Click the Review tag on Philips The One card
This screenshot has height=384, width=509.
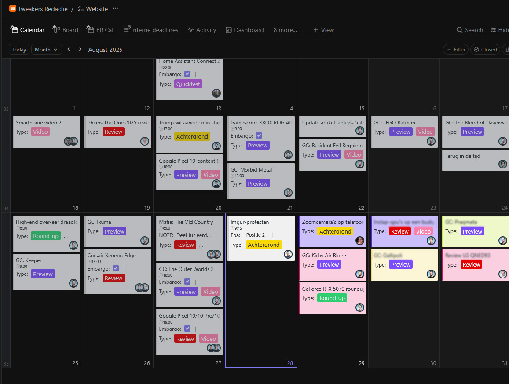(x=114, y=132)
